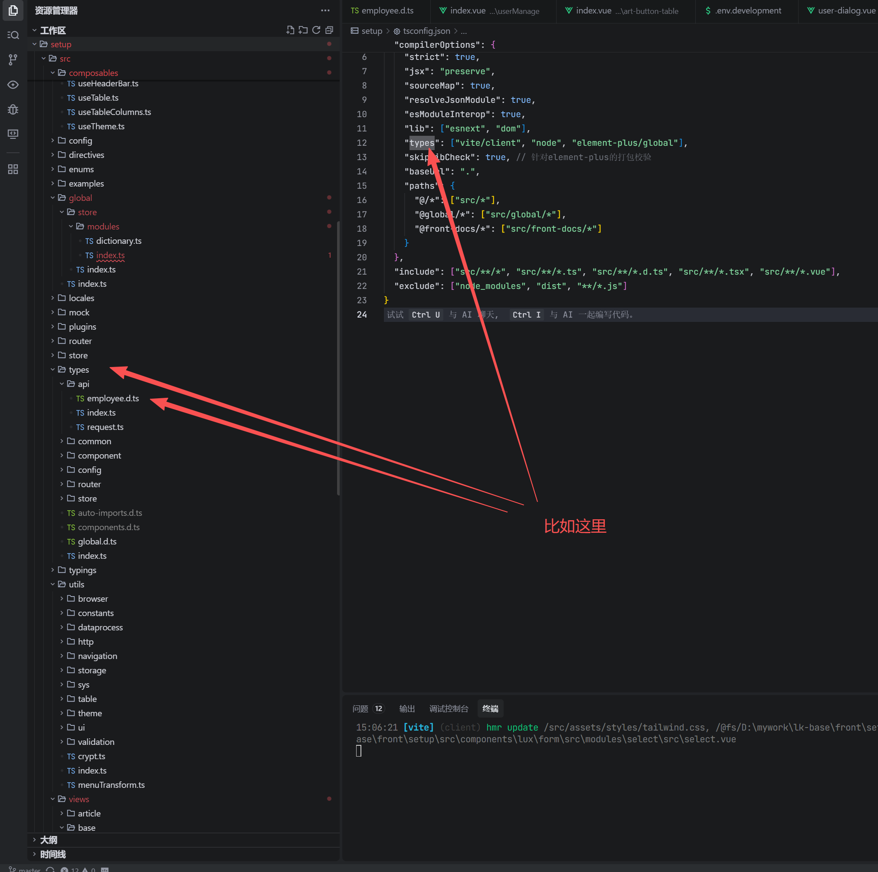878x872 pixels.
Task: Expand the 大纲 outline section
Action: 49,840
